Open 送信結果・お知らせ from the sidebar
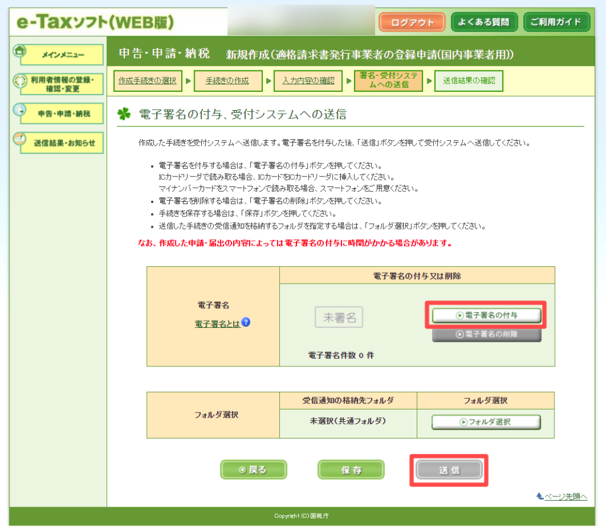The image size is (606, 532). tap(63, 143)
